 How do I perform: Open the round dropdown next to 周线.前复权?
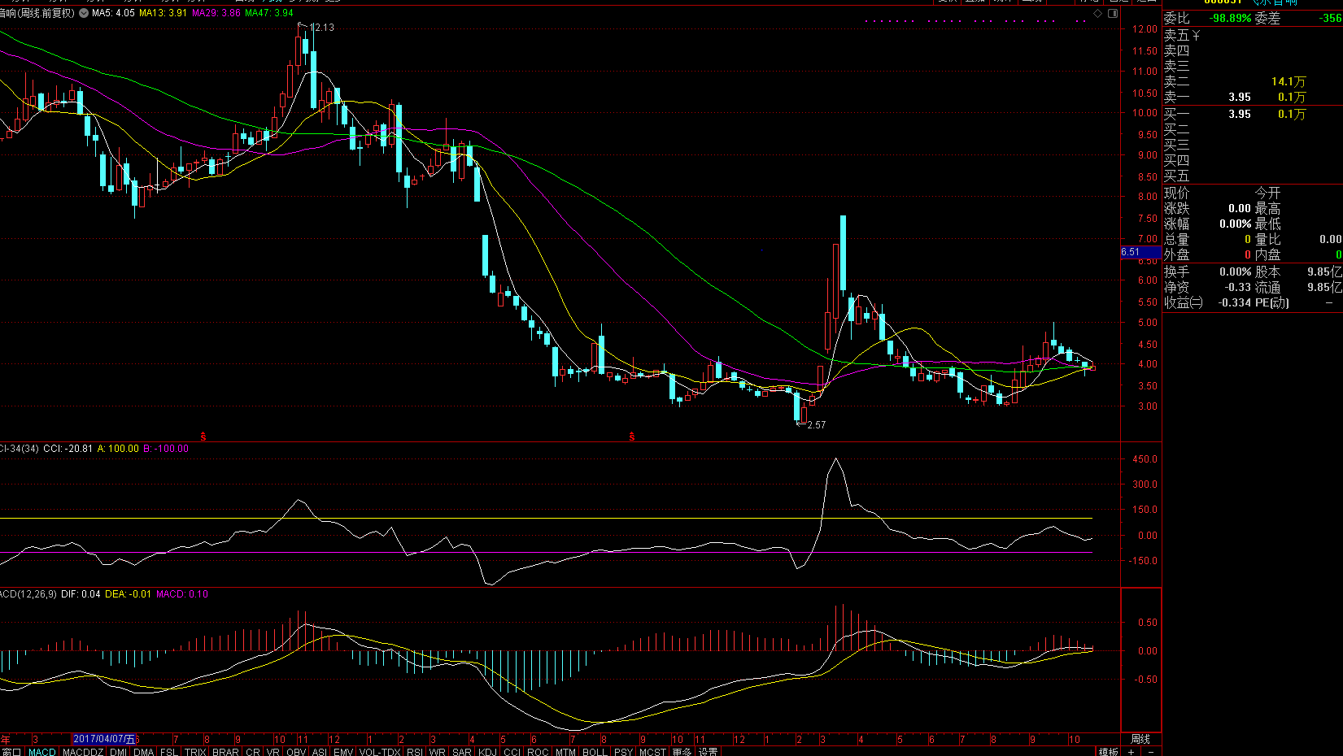pos(84,13)
